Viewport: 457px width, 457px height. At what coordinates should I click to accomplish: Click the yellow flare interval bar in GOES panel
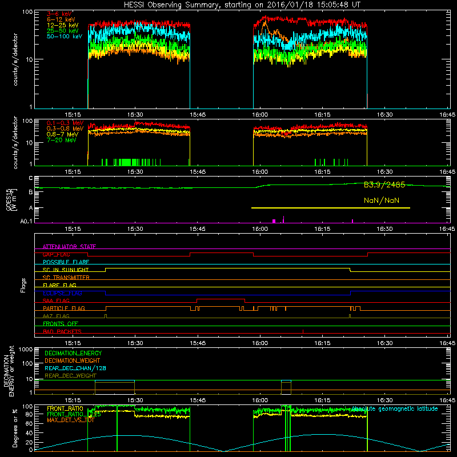click(x=331, y=208)
